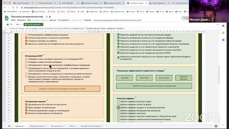This screenshot has width=229, height=129.
Task: Click the Explore icon at bottom right
Action: coord(216,126)
